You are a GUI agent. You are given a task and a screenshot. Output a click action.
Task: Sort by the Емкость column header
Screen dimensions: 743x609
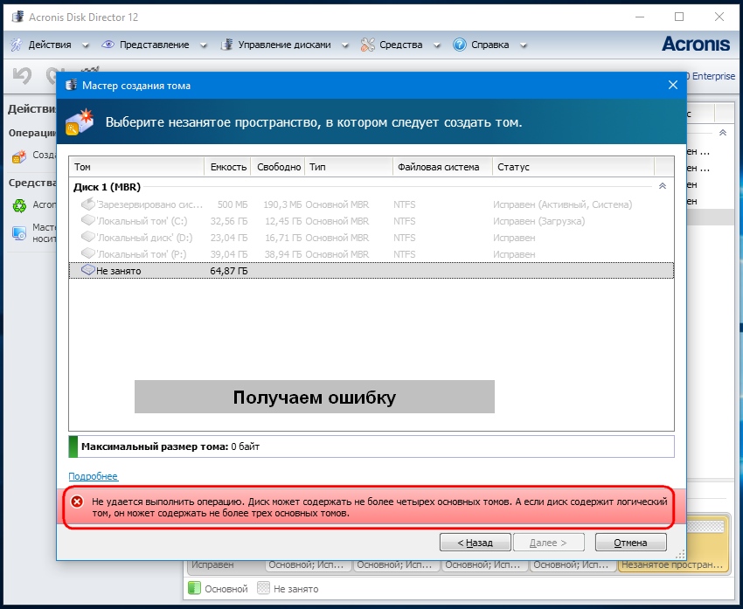pos(226,167)
